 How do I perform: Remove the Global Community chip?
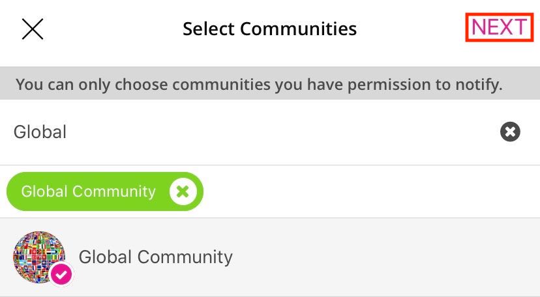click(183, 191)
